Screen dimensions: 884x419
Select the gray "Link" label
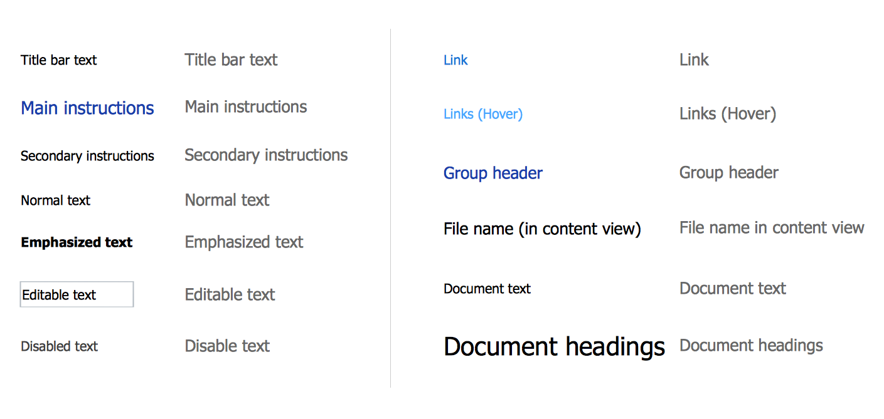point(694,59)
